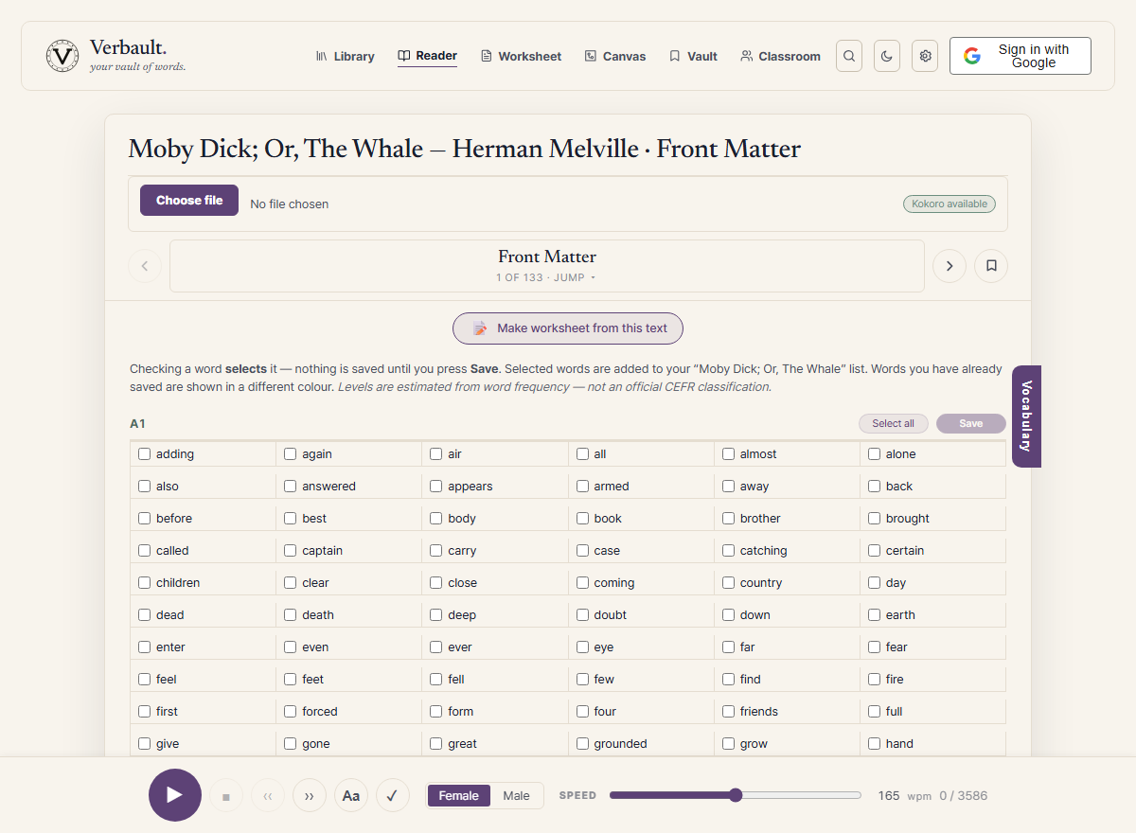The width and height of the screenshot is (1136, 833).
Task: Check the word forced
Action: [291, 712]
